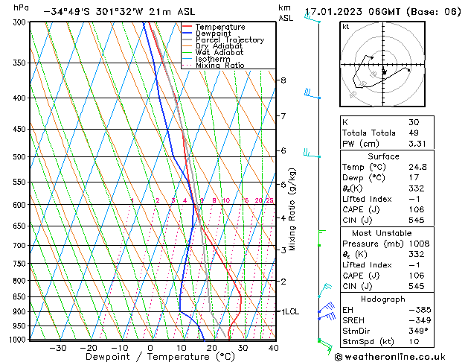Click the pink mixing ratio label '25'

click(270, 200)
